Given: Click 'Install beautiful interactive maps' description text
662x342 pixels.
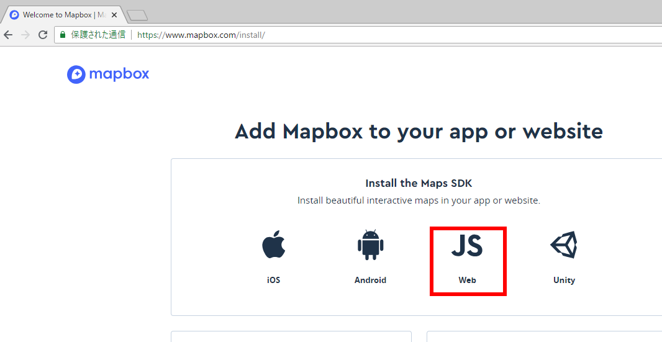Looking at the screenshot, I should [419, 200].
